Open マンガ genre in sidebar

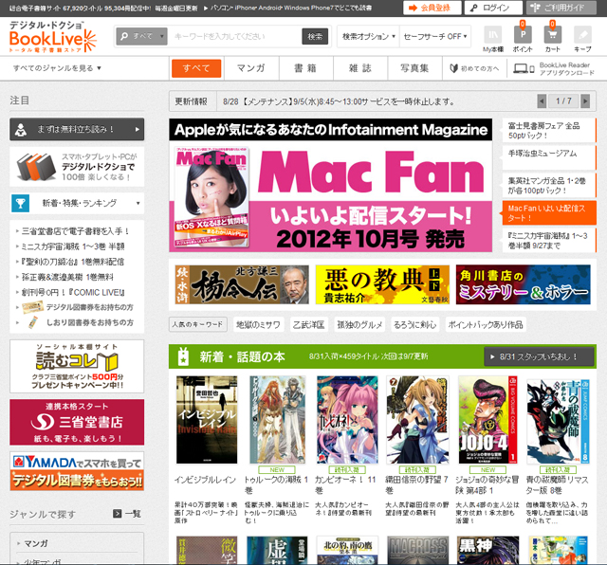click(x=36, y=543)
